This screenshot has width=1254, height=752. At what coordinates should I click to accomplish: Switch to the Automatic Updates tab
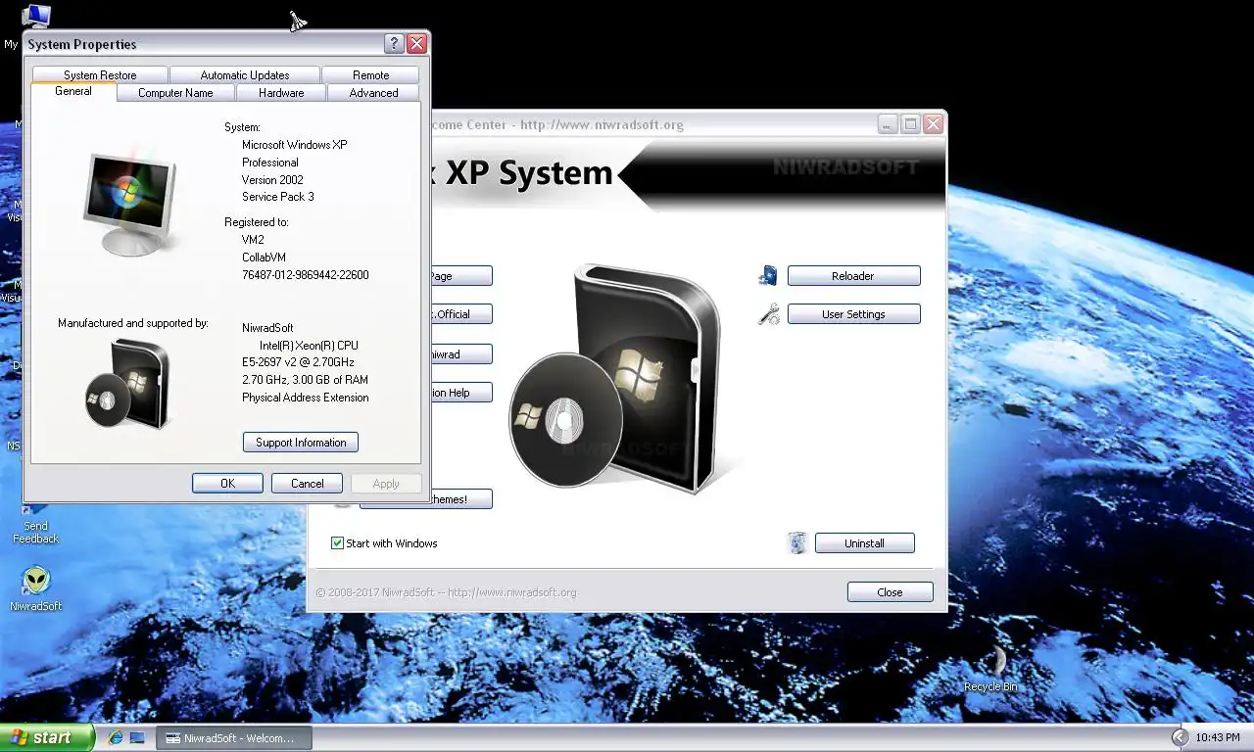point(245,75)
